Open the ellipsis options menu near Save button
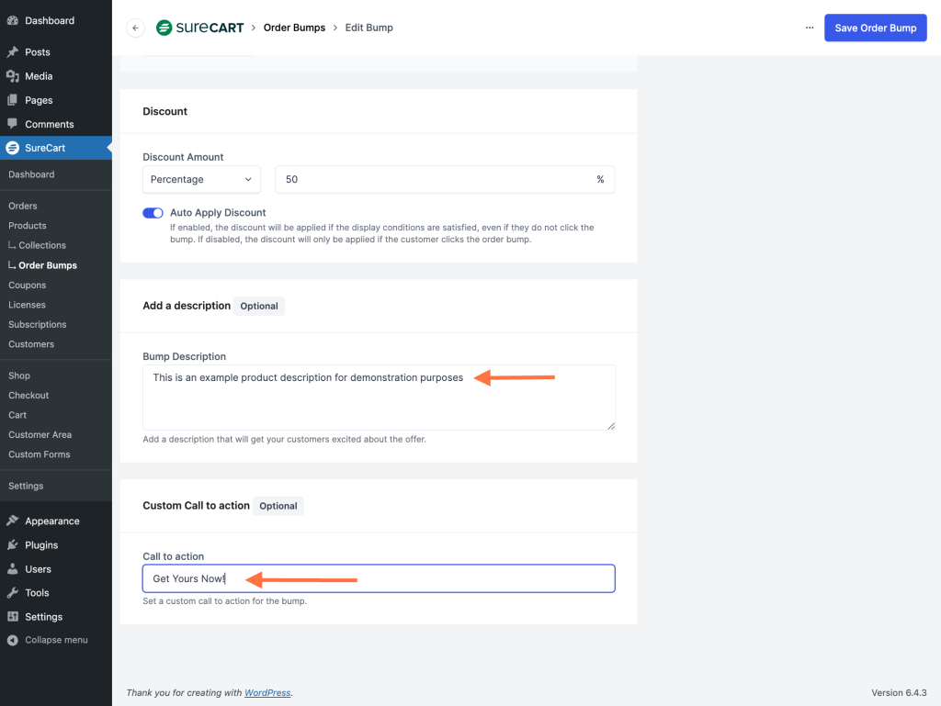 [x=810, y=28]
